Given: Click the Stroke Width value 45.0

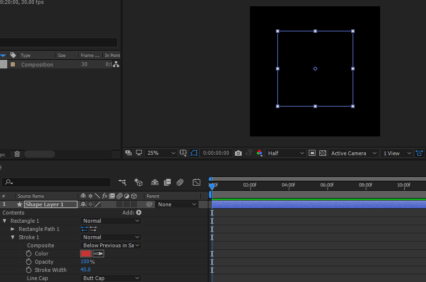Looking at the screenshot, I should click(85, 269).
